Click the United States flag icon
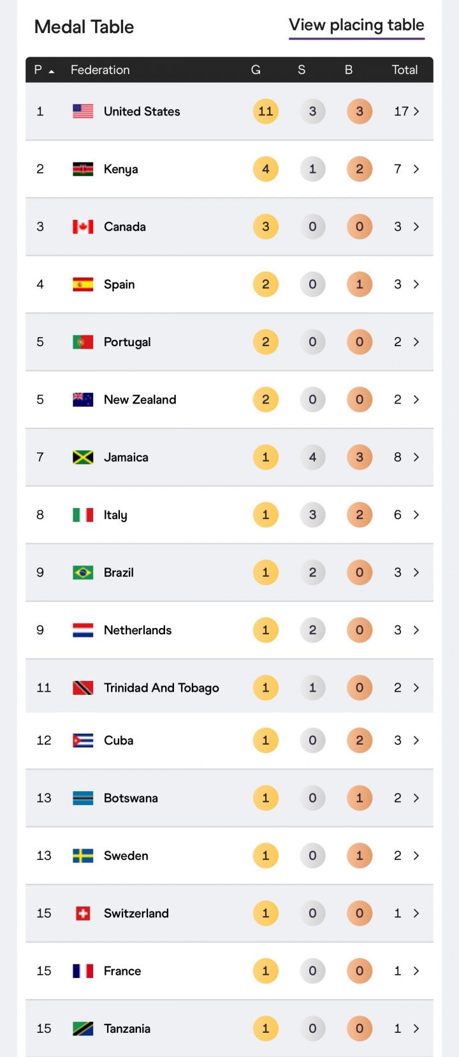 click(x=83, y=112)
